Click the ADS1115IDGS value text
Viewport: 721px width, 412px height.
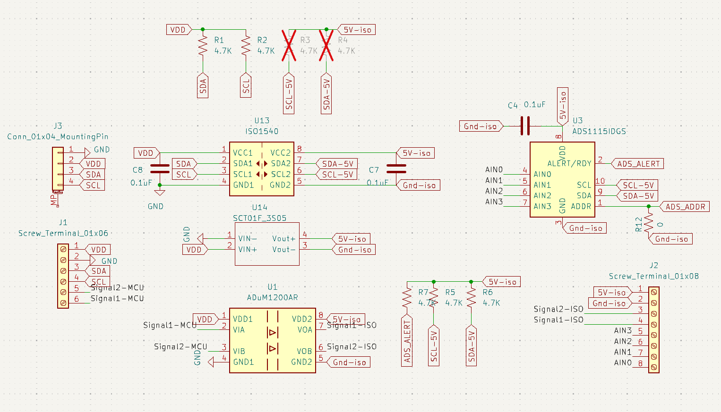tap(599, 131)
